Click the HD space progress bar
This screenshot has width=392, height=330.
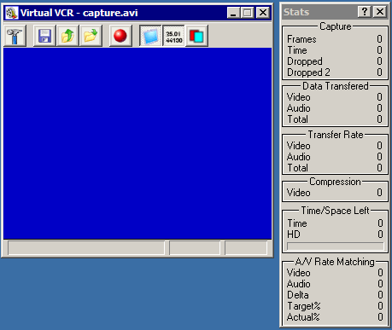[336, 246]
